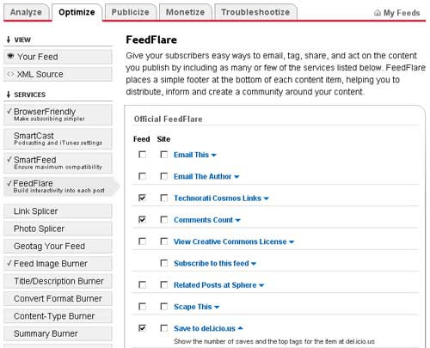Uncheck Feed checkbox for Save to del.icio.us

142,328
